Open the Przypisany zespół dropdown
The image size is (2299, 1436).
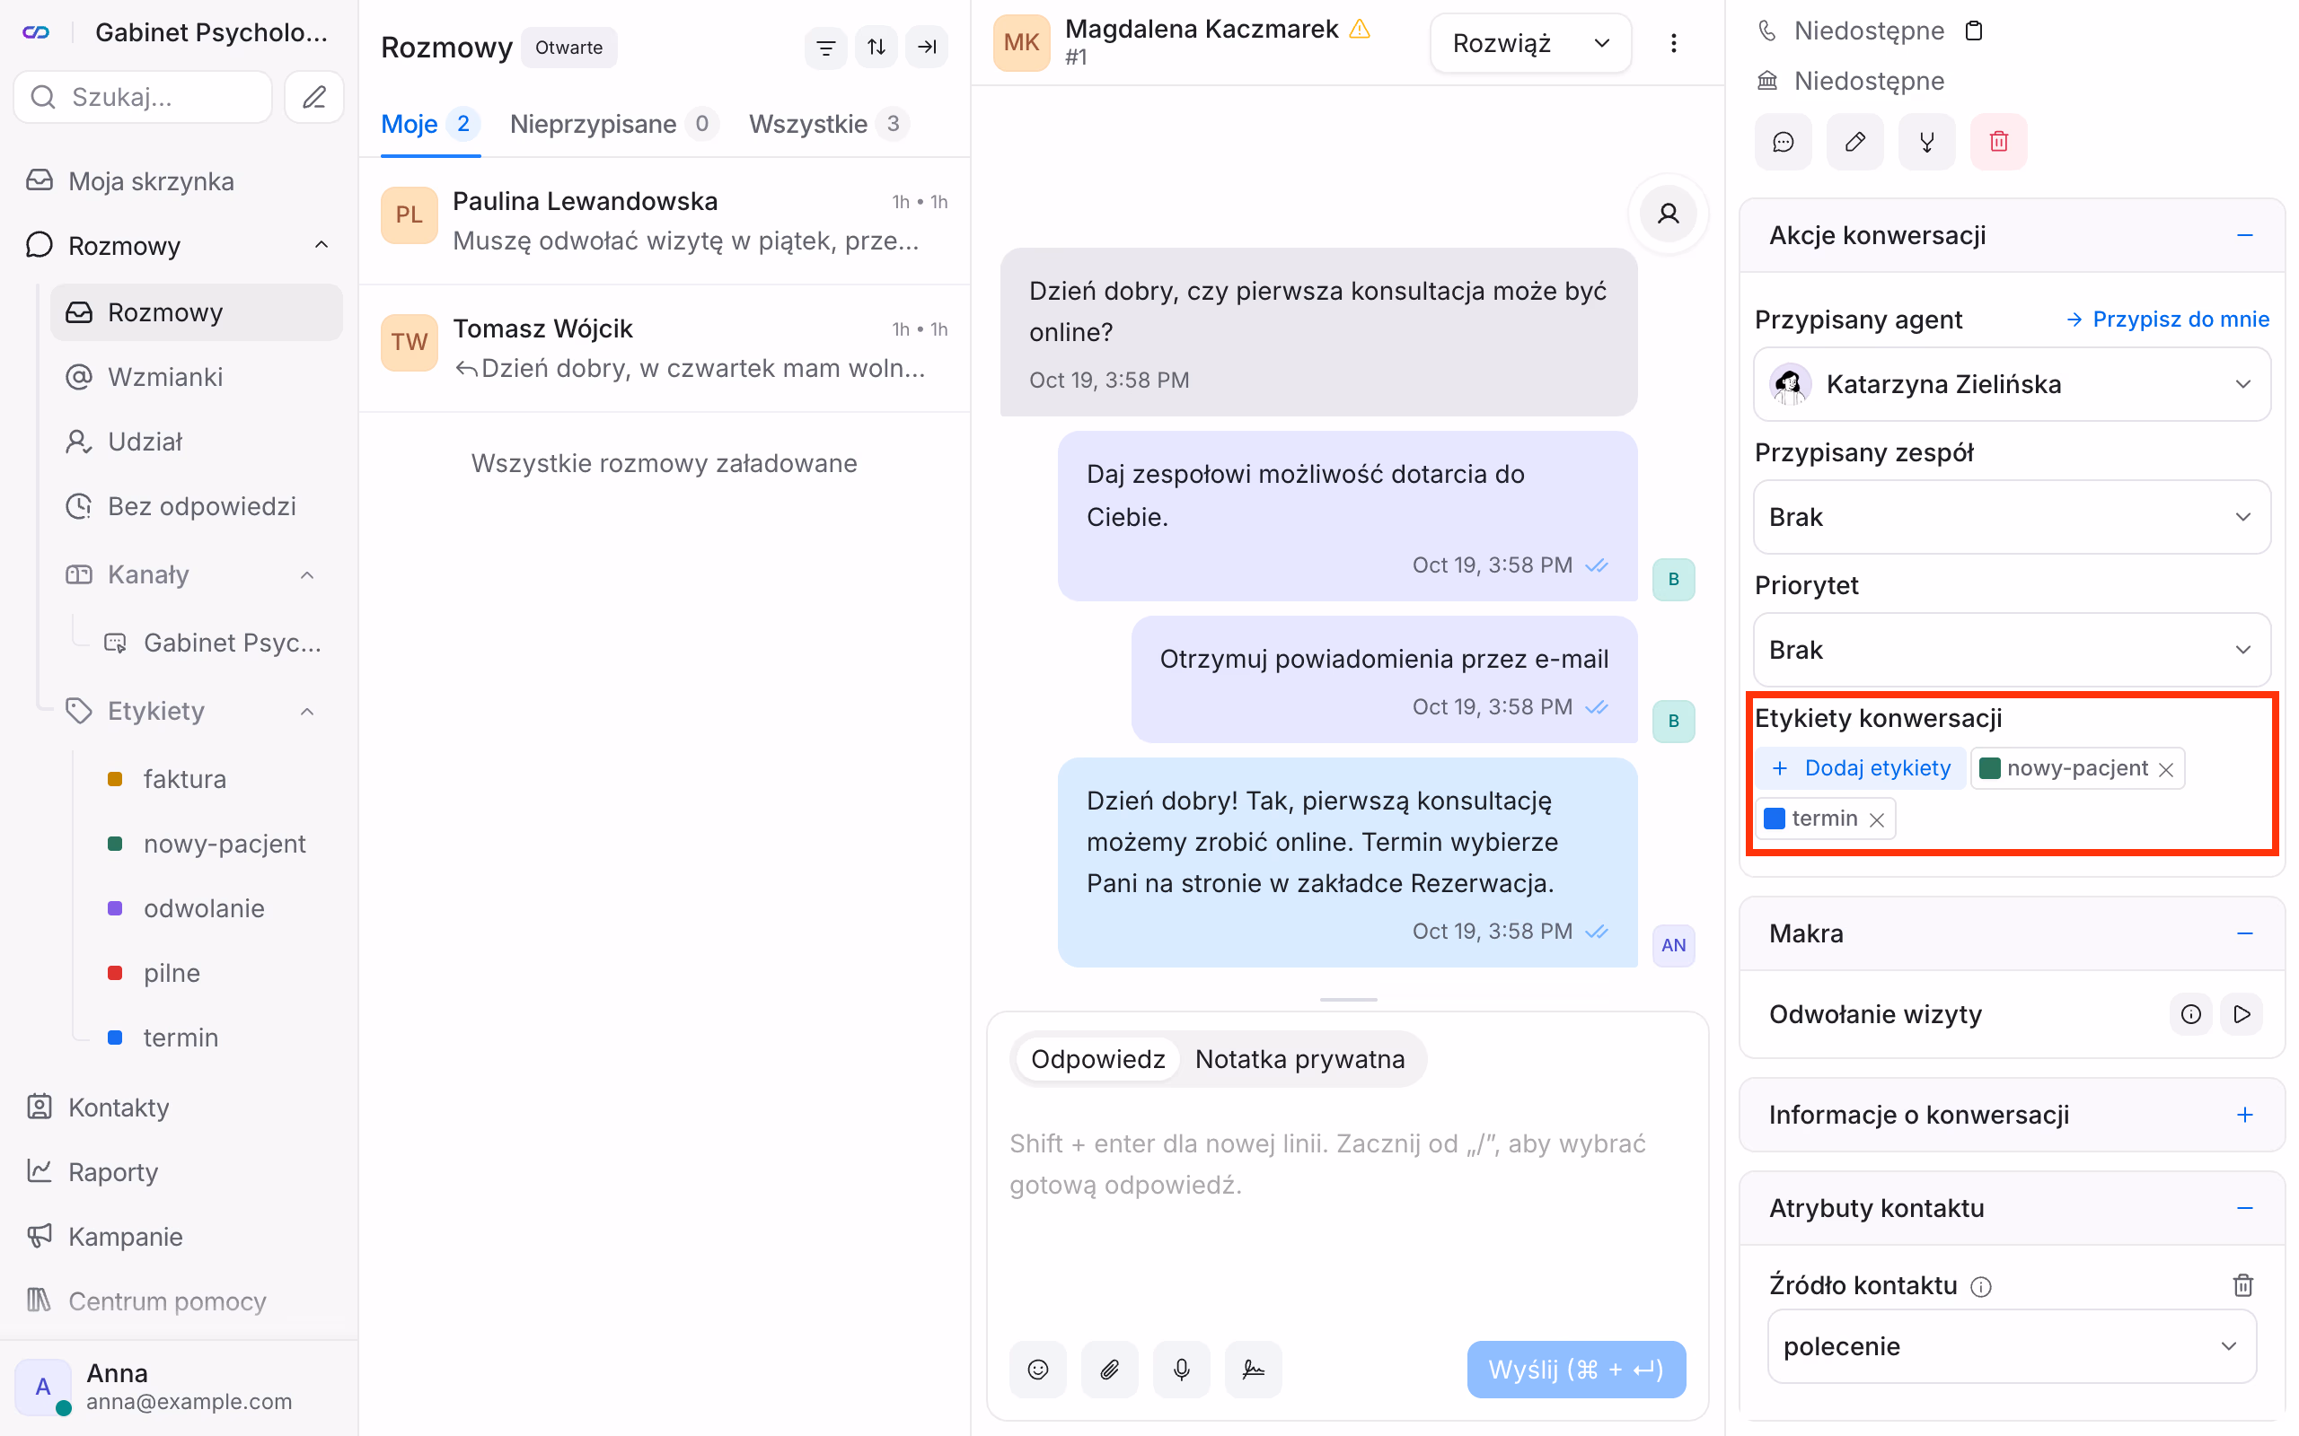pos(2011,517)
